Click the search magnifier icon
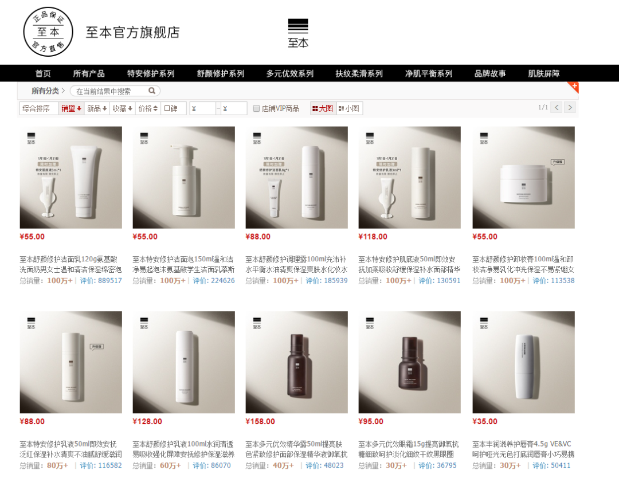The width and height of the screenshot is (619, 482). [x=151, y=91]
